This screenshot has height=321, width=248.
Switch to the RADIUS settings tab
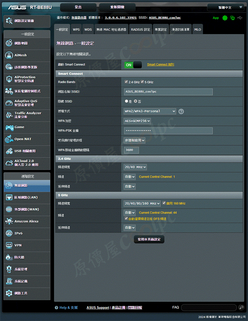point(141,29)
